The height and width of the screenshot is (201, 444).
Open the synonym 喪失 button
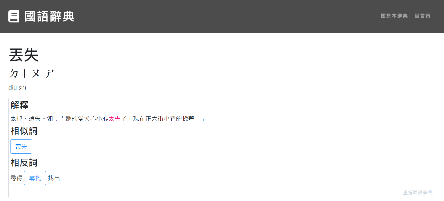point(21,146)
